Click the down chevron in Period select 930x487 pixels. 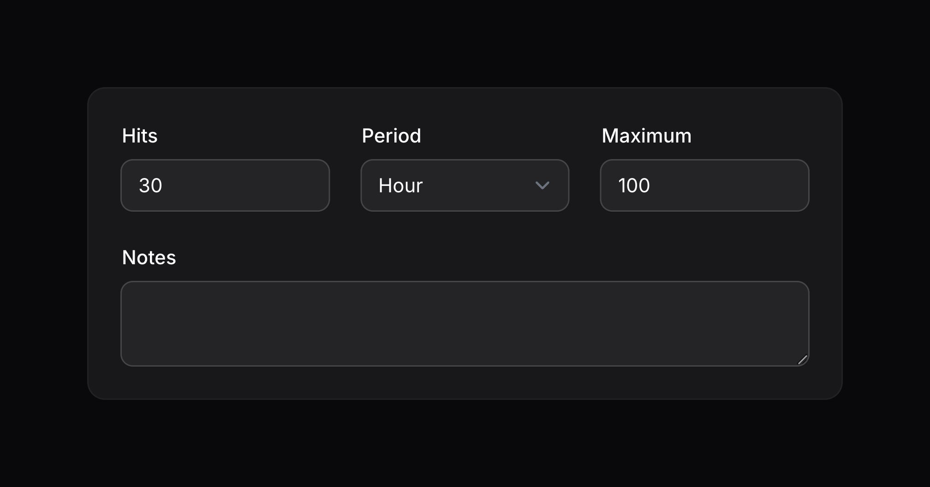[x=542, y=185]
